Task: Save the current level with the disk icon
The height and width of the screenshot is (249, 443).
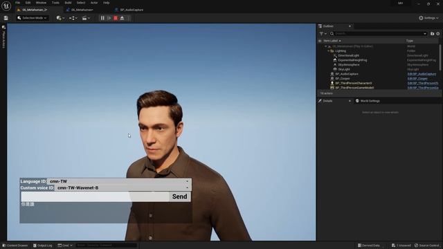Action: [6, 18]
